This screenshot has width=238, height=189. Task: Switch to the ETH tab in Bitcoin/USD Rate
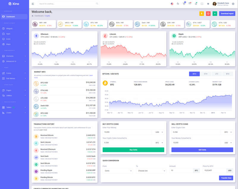click(206, 74)
